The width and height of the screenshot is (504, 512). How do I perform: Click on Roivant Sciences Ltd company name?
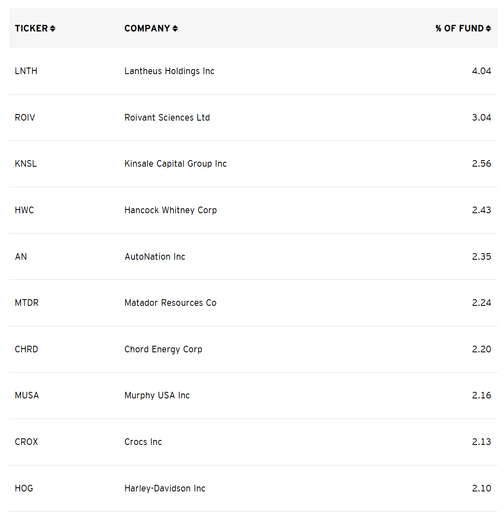[167, 118]
